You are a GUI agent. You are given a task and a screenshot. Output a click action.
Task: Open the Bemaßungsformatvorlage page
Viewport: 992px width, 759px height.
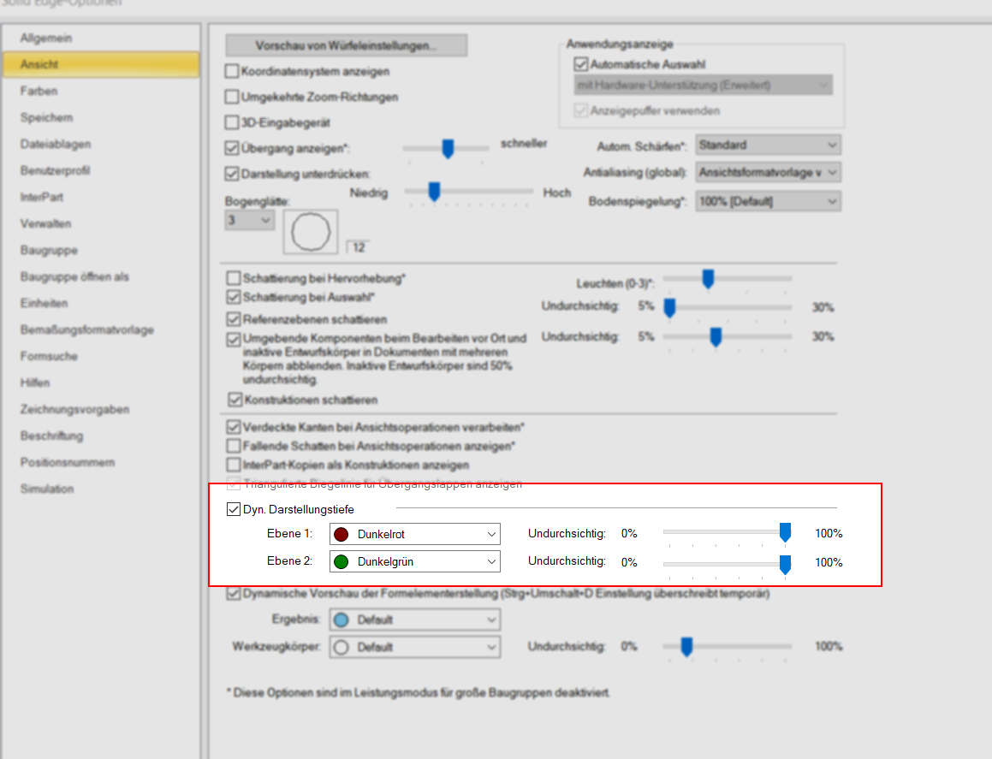86,330
